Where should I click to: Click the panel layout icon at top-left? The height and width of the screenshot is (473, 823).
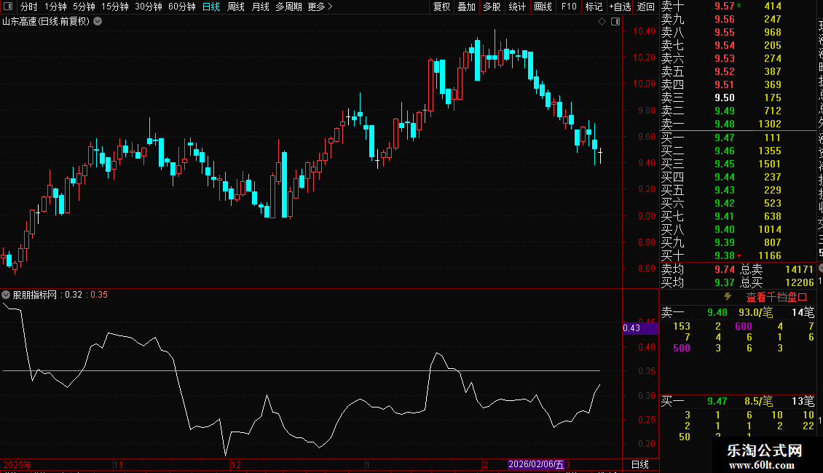[8, 7]
